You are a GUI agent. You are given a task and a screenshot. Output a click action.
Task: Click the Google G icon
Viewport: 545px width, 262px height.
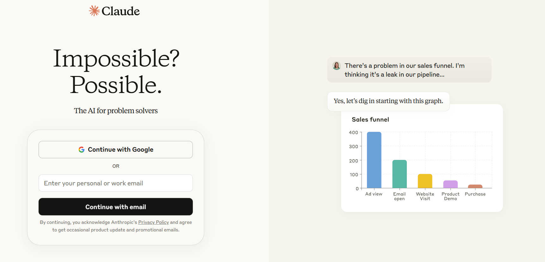tap(82, 149)
